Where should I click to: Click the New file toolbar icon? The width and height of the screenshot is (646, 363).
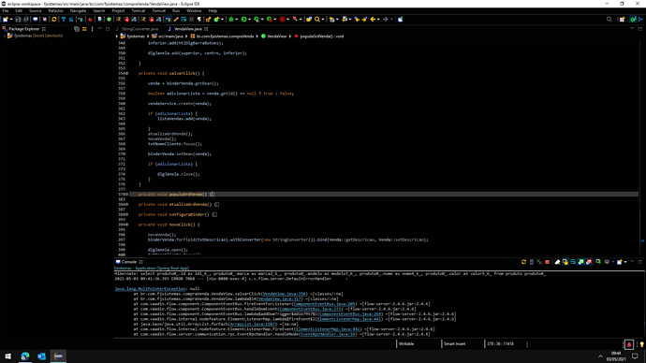click(x=5, y=19)
